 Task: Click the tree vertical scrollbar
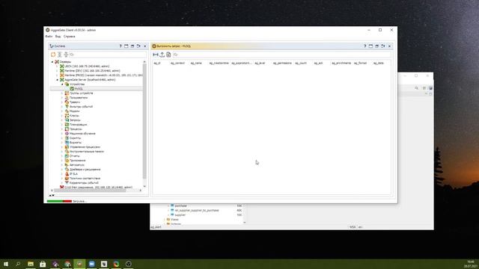tap(144, 122)
